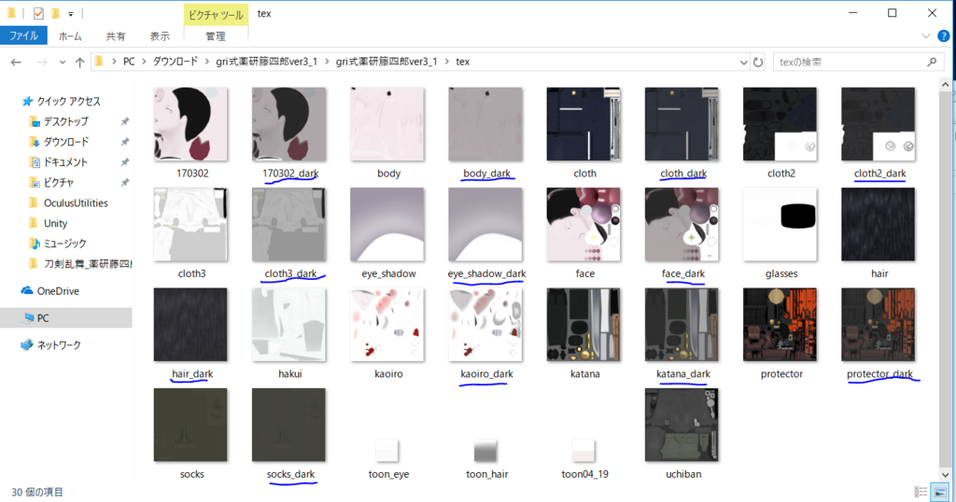Select the socks texture file
The height and width of the screenshot is (502, 956).
190,434
